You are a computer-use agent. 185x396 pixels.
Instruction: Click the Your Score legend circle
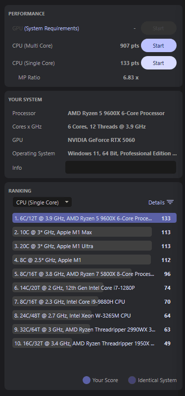point(87,380)
